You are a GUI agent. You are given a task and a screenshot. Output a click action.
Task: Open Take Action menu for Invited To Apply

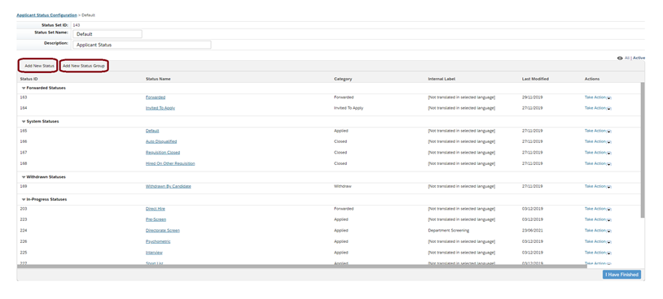[x=598, y=108]
